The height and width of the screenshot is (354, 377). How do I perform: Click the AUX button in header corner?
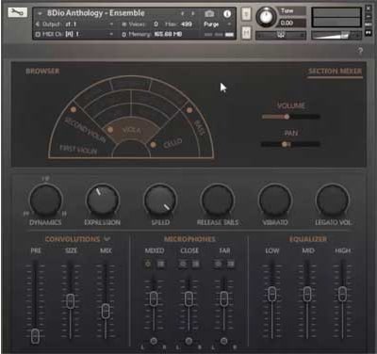pos(369,24)
